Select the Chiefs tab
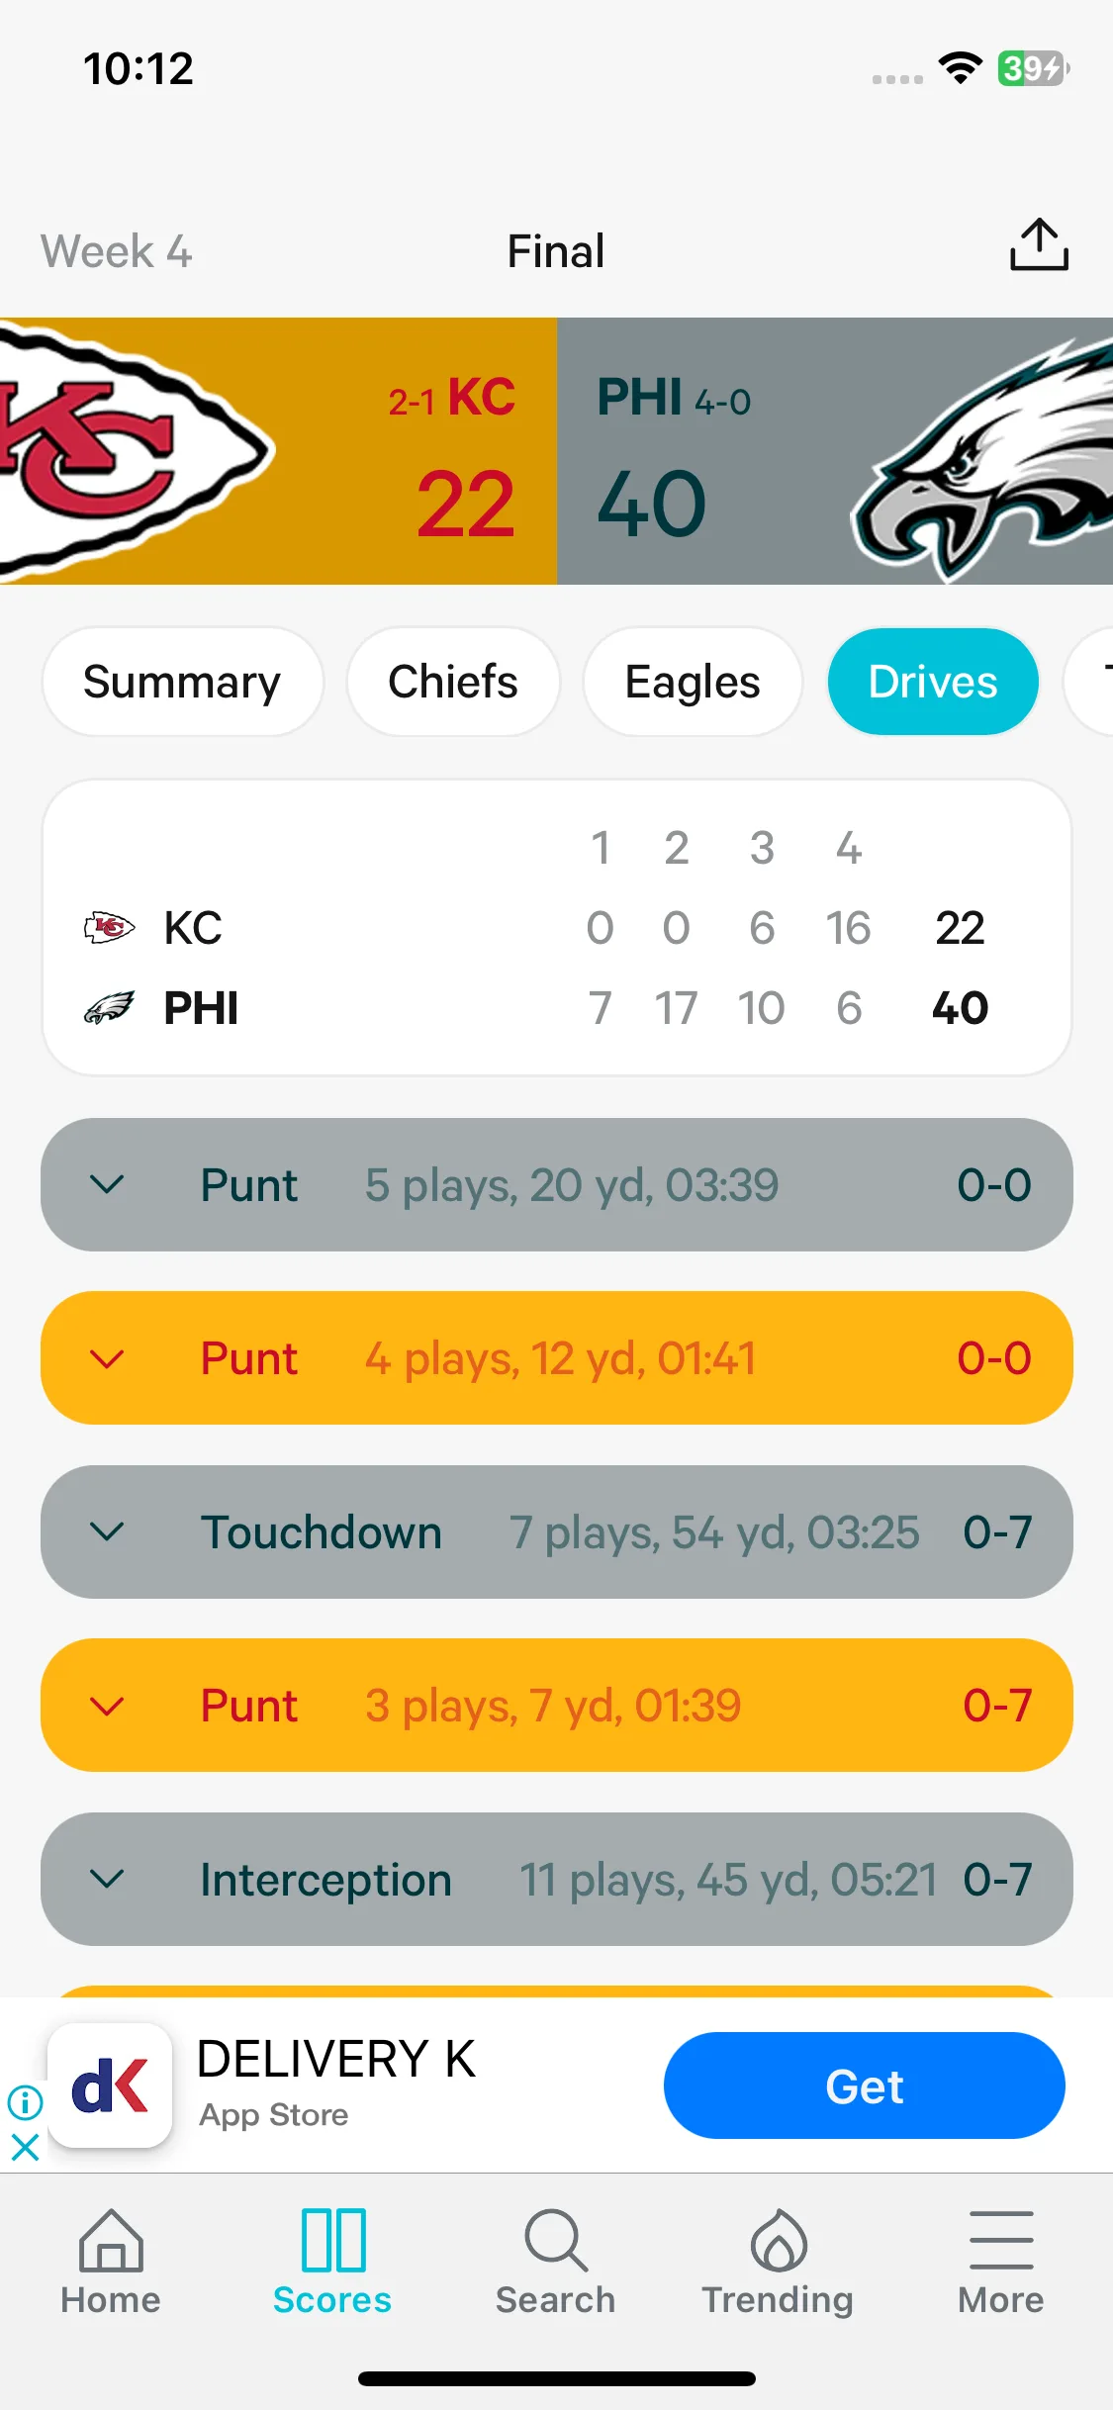The height and width of the screenshot is (2410, 1113). point(453,682)
